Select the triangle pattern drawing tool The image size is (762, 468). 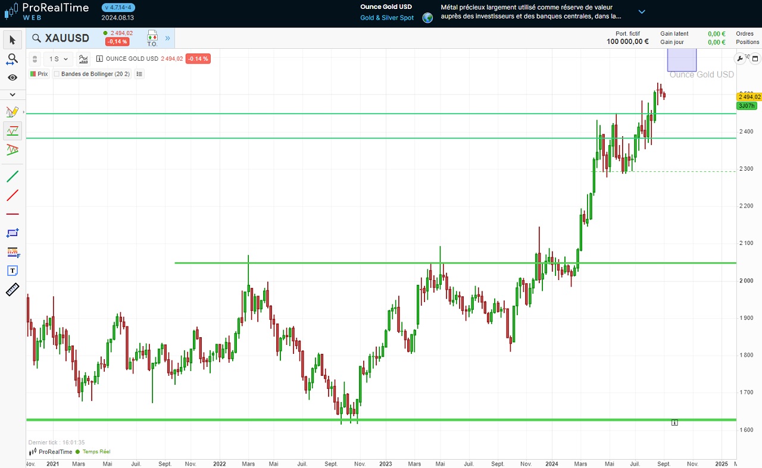[x=13, y=150]
